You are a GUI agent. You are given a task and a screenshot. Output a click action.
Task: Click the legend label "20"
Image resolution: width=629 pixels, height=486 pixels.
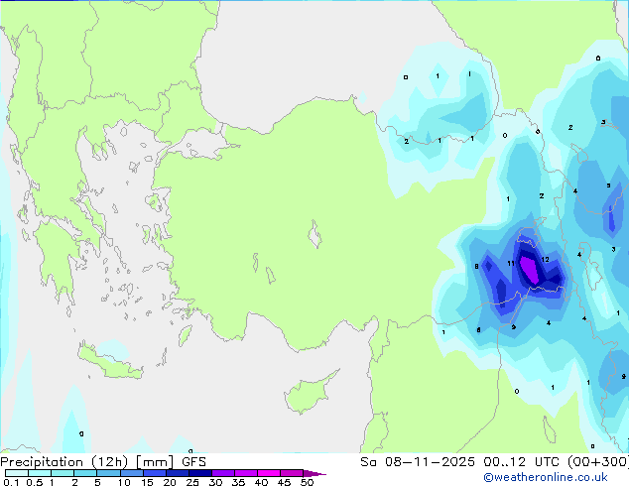(x=170, y=482)
